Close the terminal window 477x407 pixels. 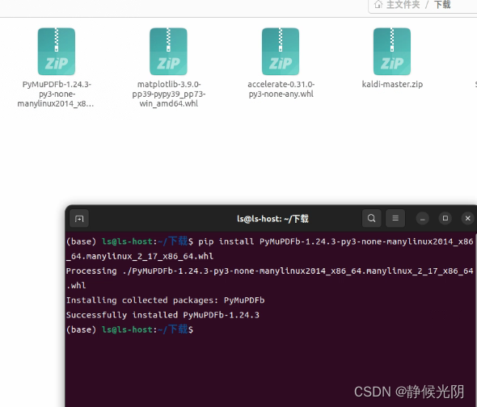[x=468, y=218]
